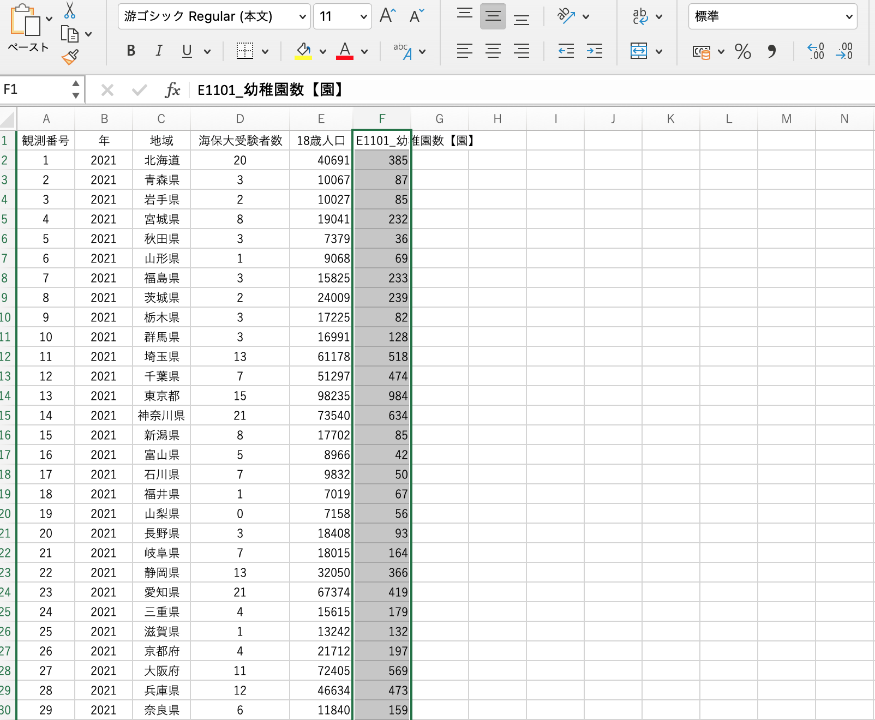Click the formula bar text E1101_幼稚園数
Screen dimensions: 875x720
click(x=271, y=90)
